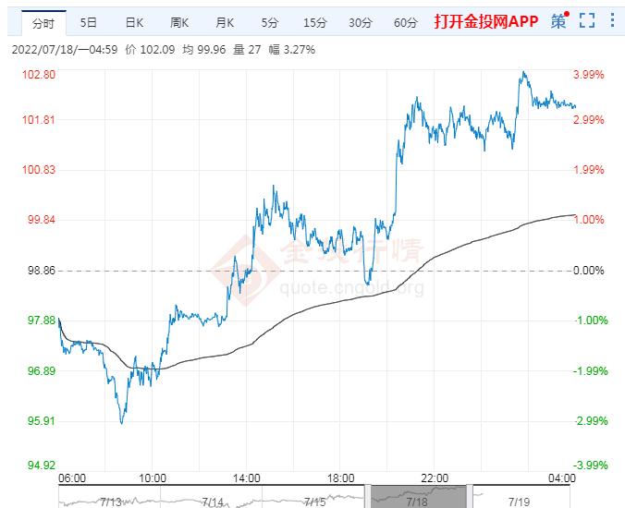Click the 101.81 price axis label

tap(39, 119)
